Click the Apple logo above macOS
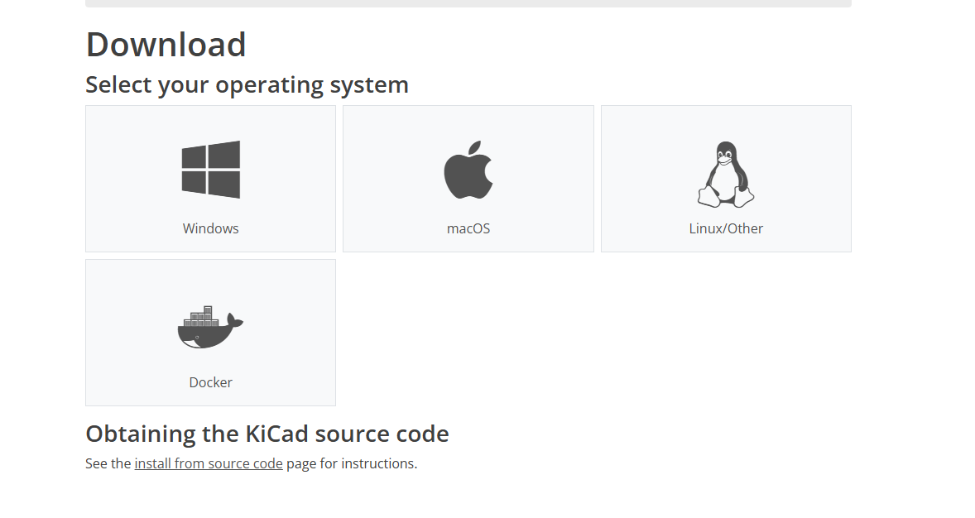 click(x=468, y=170)
